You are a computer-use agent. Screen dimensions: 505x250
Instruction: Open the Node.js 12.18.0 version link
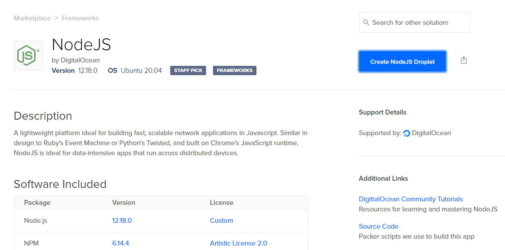(122, 220)
